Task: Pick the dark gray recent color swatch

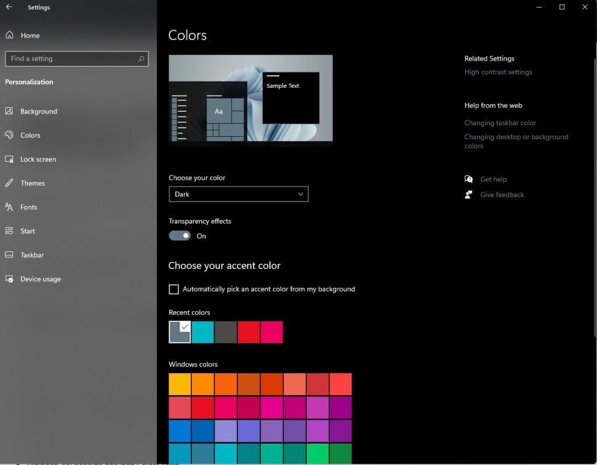Action: (x=226, y=332)
